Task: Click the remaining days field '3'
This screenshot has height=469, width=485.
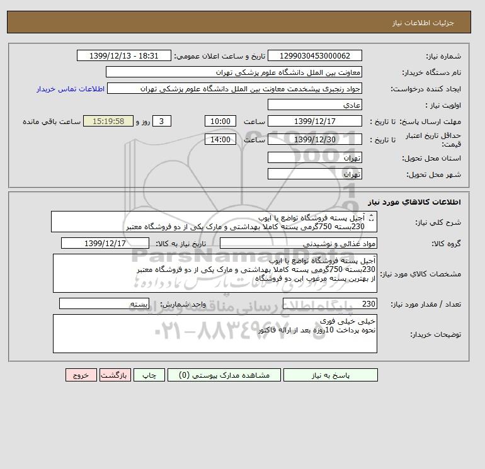Action: (x=161, y=121)
